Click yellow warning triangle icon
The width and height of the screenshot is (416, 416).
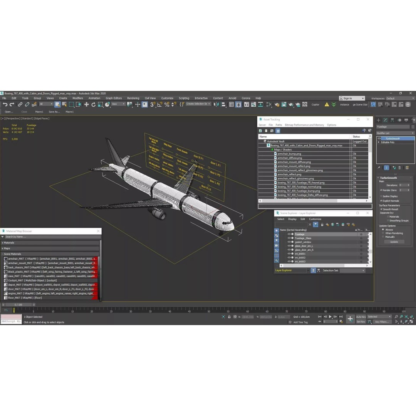tap(327, 104)
